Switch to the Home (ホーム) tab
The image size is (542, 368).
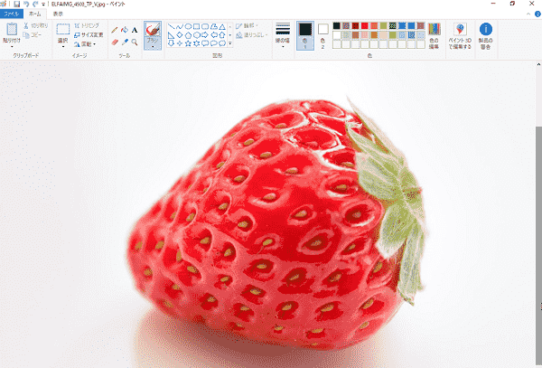34,14
